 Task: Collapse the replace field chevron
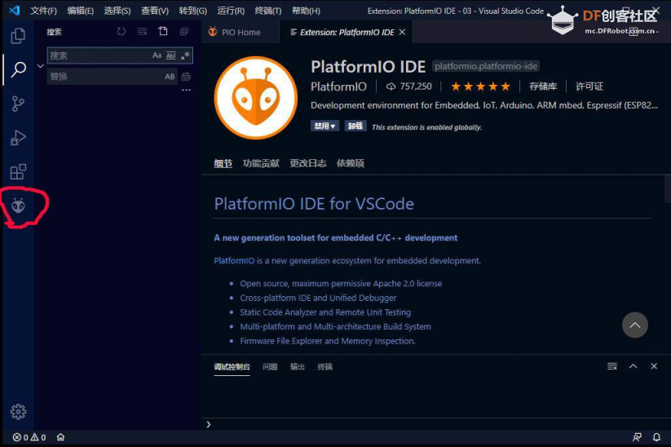41,66
